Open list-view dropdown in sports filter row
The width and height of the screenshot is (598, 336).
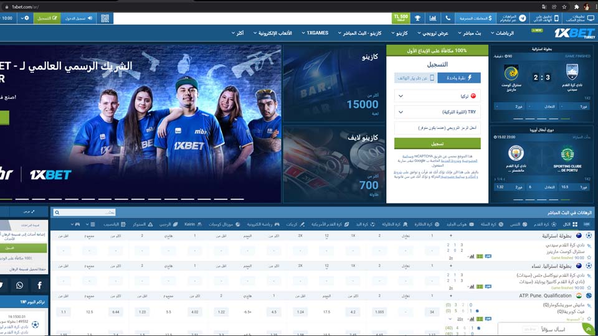coord(90,225)
